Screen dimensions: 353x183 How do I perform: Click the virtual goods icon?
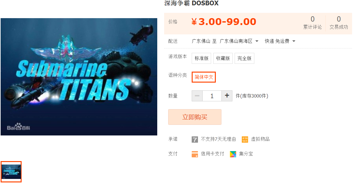(x=245, y=140)
